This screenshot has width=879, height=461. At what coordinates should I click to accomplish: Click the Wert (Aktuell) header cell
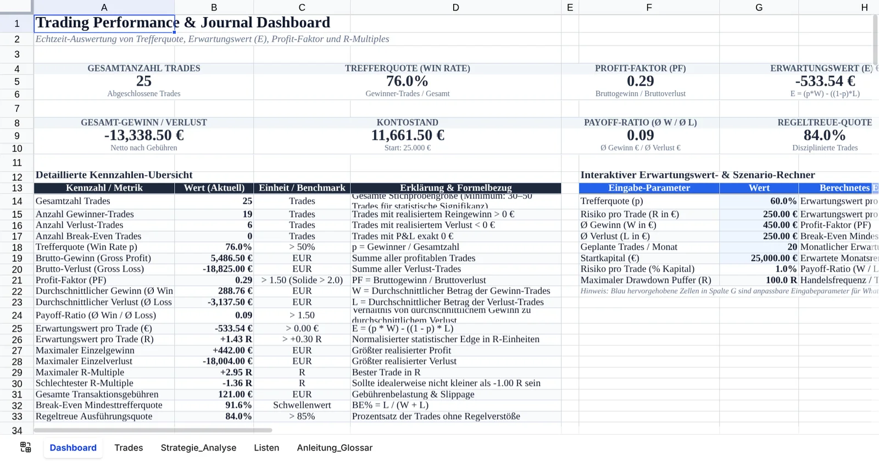tap(214, 188)
